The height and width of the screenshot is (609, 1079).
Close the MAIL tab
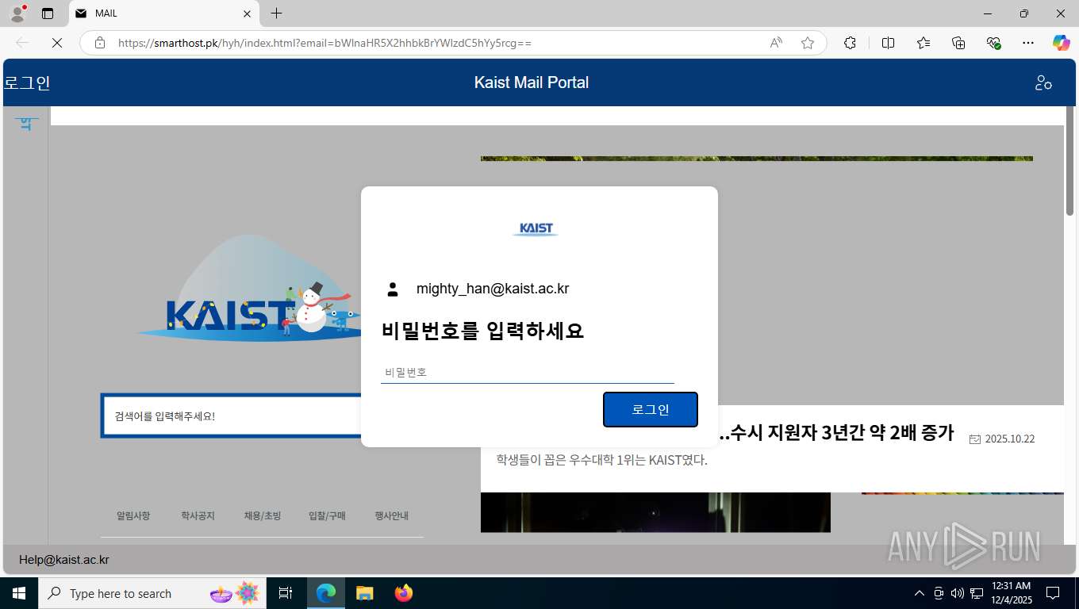[247, 13]
